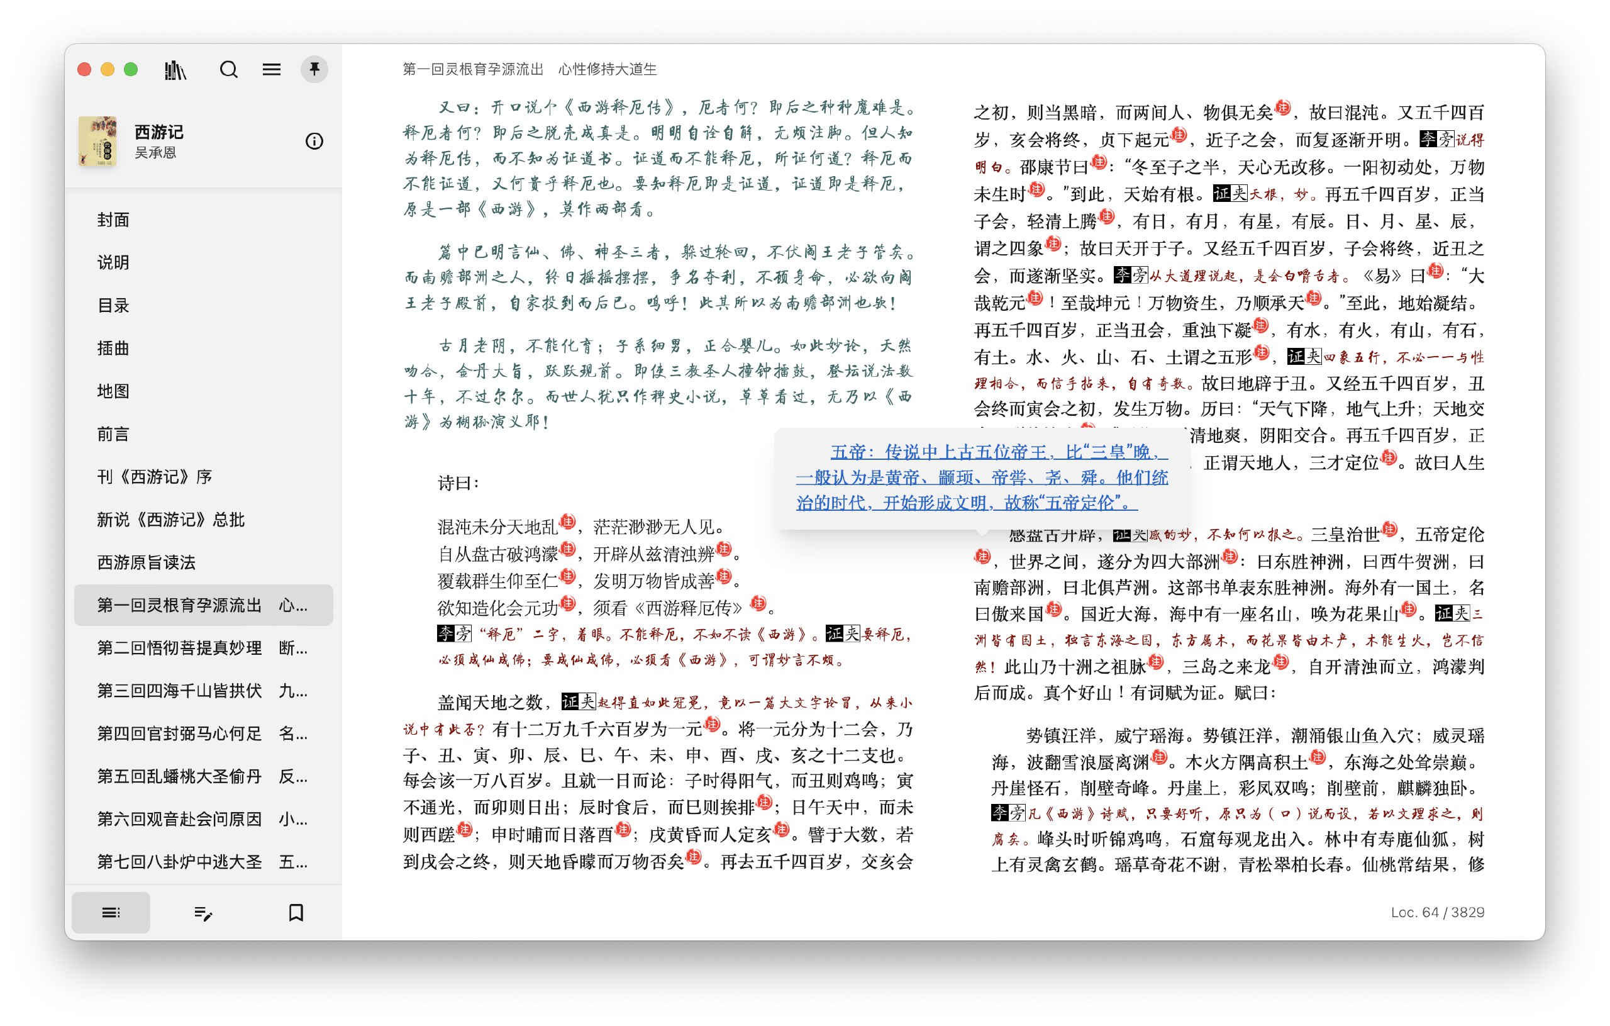This screenshot has width=1610, height=1026.
Task: Switch to the bookmarks tab
Action: (x=296, y=912)
